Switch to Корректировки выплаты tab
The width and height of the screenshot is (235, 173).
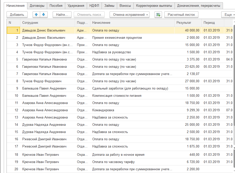tap(154, 5)
